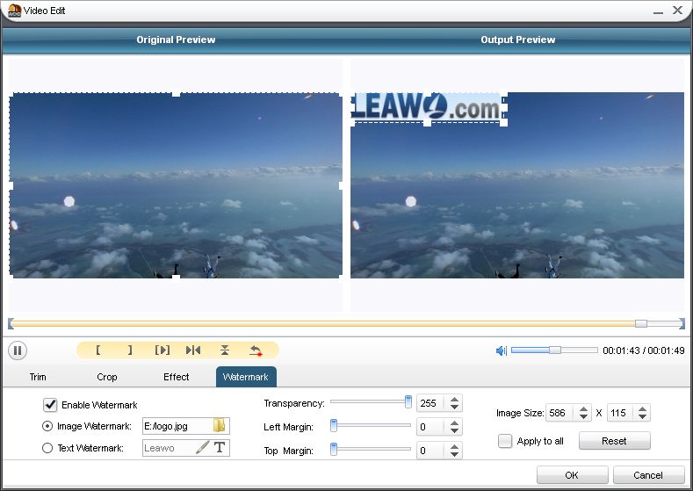Set trim end point bracket

[x=130, y=350]
